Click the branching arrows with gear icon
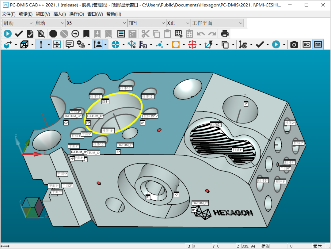This screenshot has height=249, width=331. pos(132,44)
